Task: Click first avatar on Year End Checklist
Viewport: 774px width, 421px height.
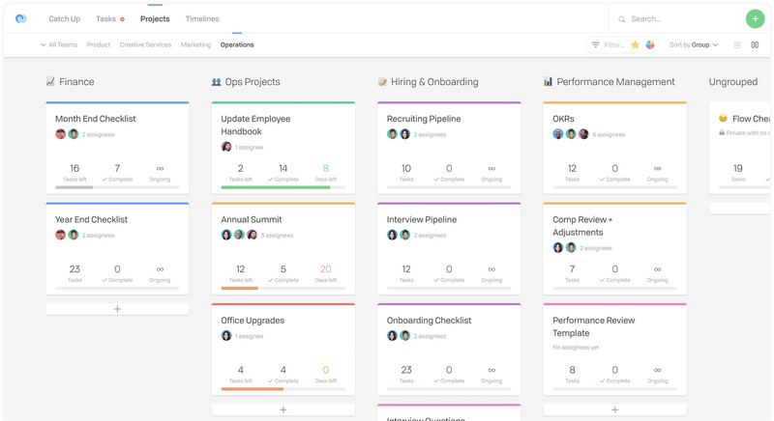Action: (60, 235)
